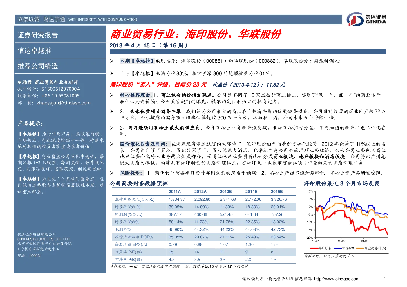Image resolution: width=407 pixels, height=287 pixels.
Task: Click the 10% axis label on chart
Action: [310, 192]
